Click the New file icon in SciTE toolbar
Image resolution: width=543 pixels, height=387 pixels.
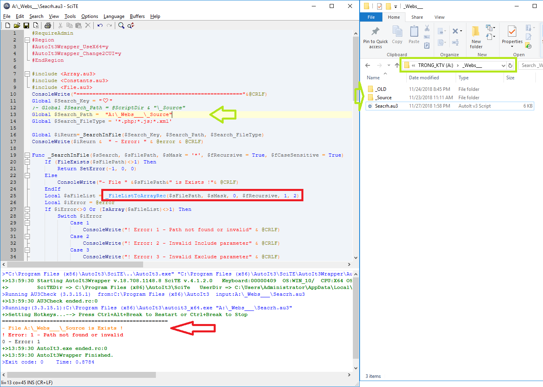pyautogui.click(x=8, y=26)
